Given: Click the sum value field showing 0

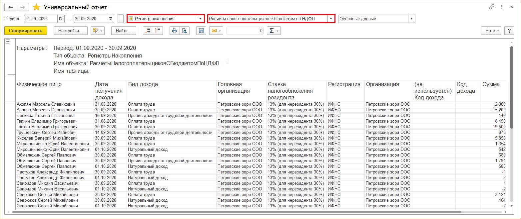Looking at the screenshot, I should coord(245,31).
